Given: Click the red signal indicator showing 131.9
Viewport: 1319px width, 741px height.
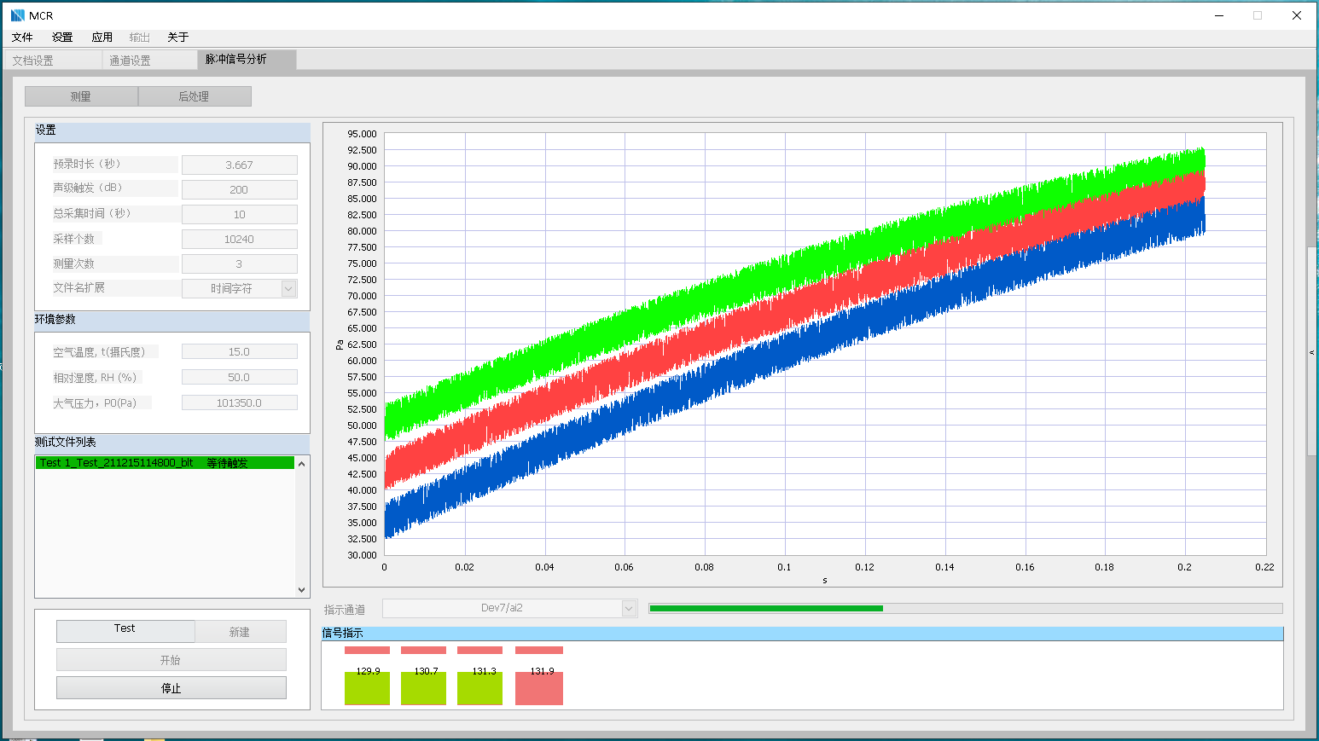Looking at the screenshot, I should coord(538,687).
